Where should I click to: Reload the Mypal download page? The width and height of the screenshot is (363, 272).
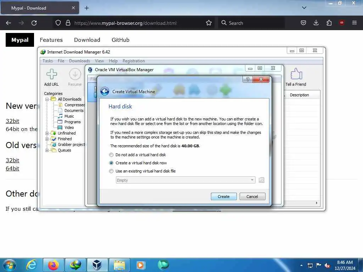(x=34, y=23)
